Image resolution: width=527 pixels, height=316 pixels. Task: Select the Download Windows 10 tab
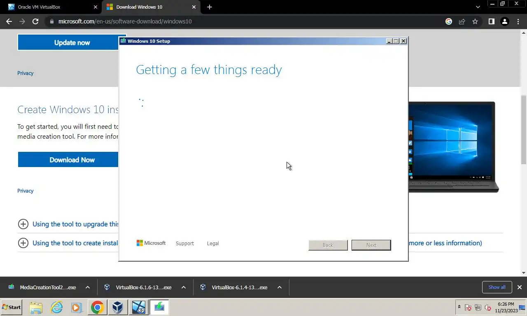[151, 7]
